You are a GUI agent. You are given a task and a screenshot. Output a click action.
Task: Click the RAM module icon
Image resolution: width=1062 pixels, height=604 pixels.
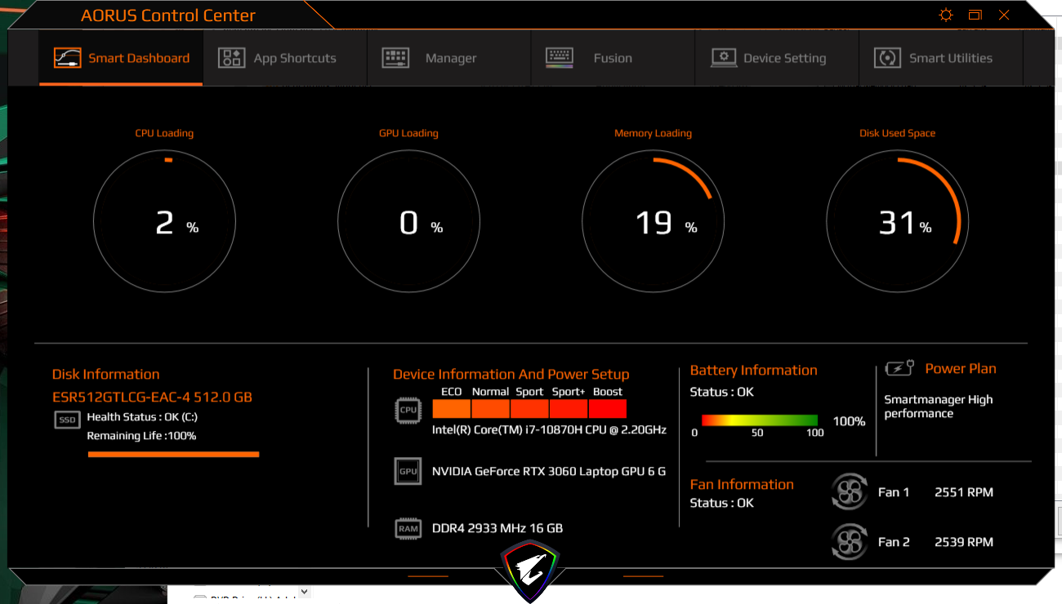408,528
